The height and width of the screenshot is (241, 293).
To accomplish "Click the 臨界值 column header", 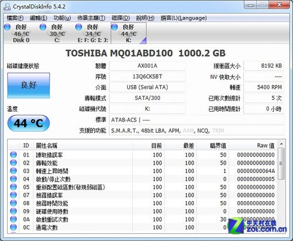I will point(213,145).
